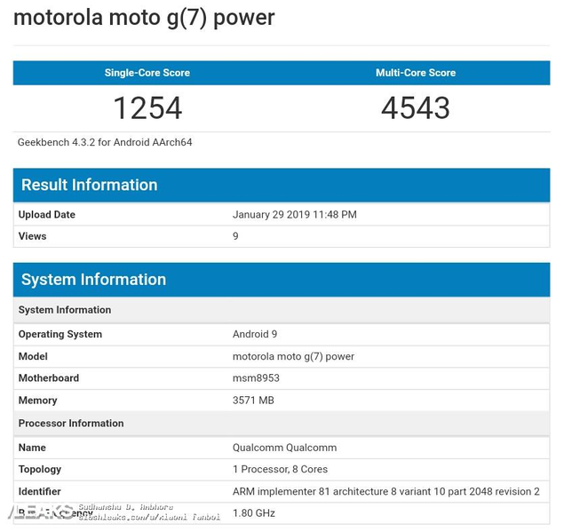Click the Memory label
Image resolution: width=564 pixels, height=532 pixels.
[x=38, y=401]
